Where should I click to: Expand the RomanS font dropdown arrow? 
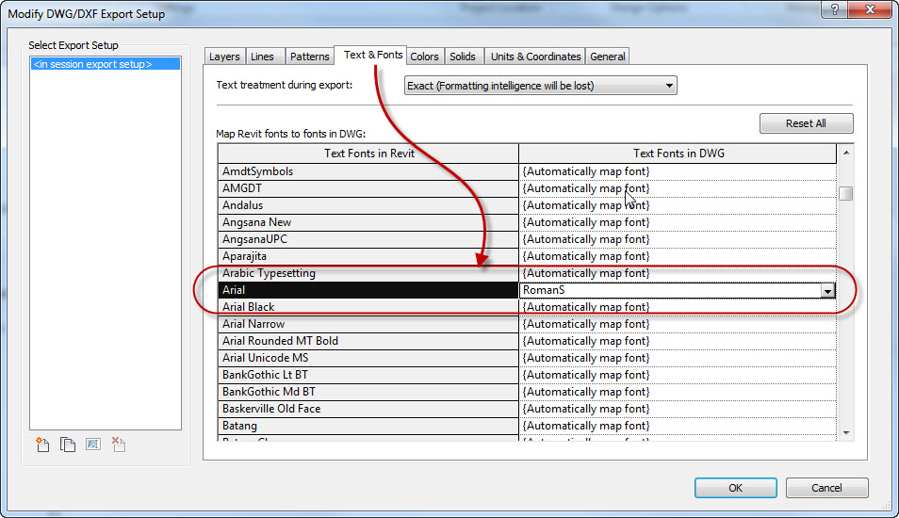(x=827, y=290)
